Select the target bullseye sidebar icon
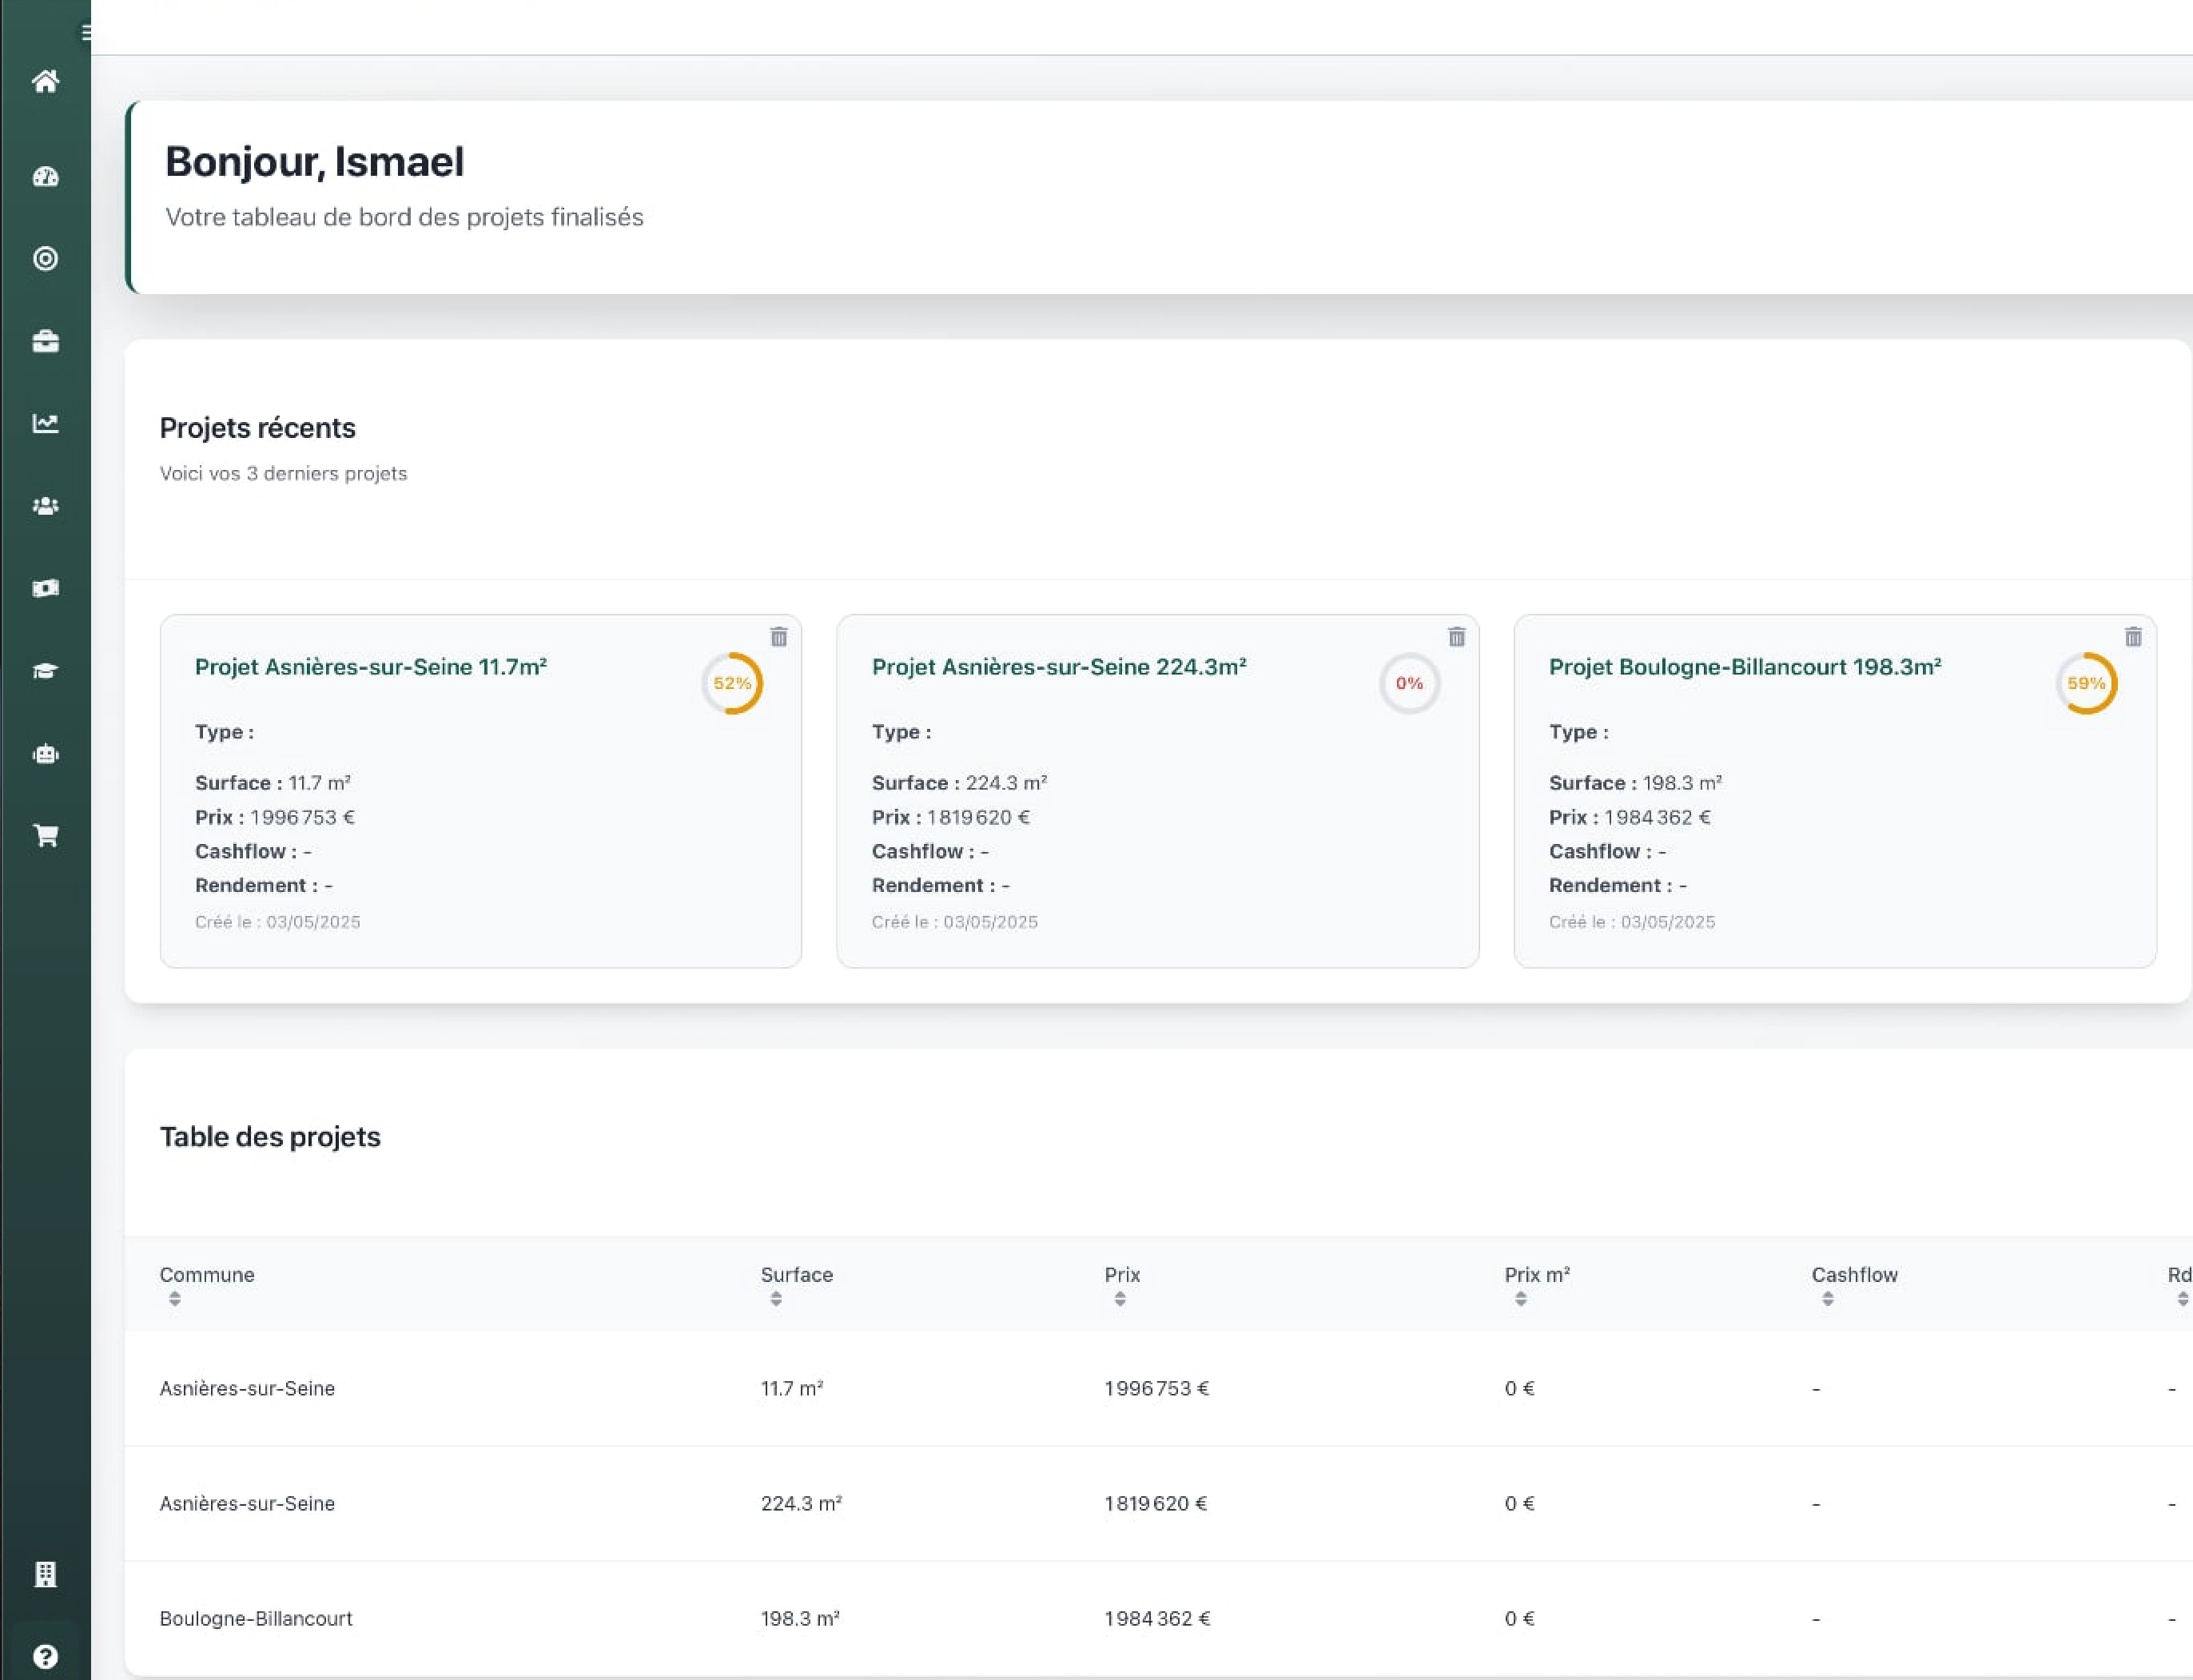Viewport: 2193px width, 1680px height. pos(45,259)
